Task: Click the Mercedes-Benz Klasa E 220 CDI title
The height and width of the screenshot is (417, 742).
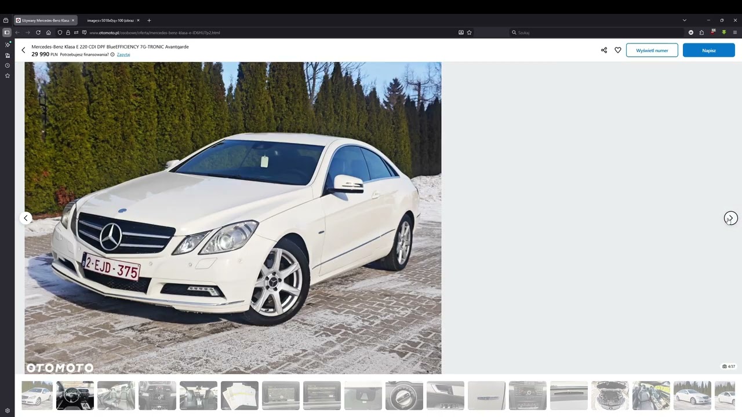Action: (110, 47)
